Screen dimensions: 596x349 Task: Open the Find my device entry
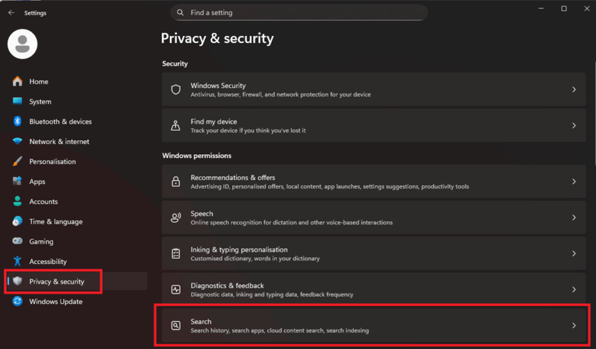[x=373, y=126]
